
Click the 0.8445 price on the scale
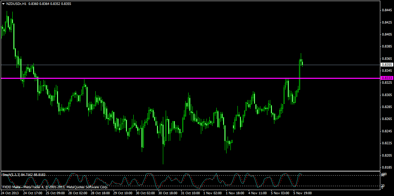(387, 10)
